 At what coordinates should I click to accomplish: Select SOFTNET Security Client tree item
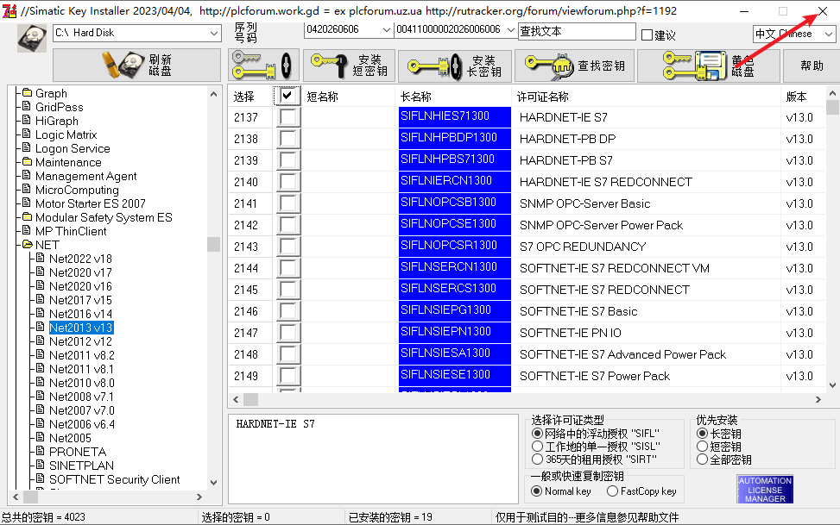[x=115, y=479]
